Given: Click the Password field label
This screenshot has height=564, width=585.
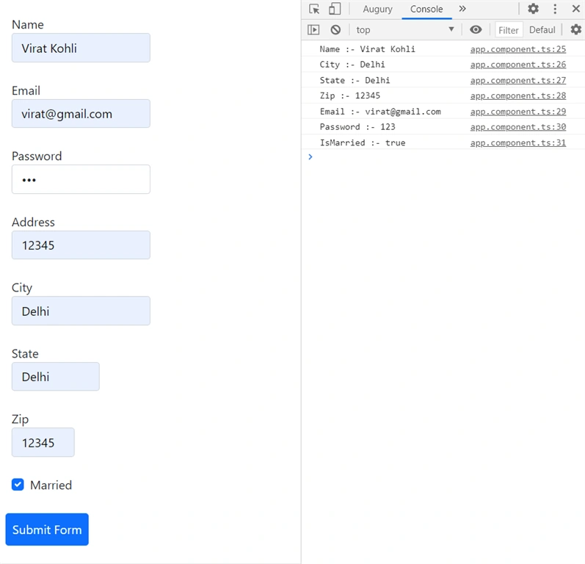Looking at the screenshot, I should click(37, 156).
